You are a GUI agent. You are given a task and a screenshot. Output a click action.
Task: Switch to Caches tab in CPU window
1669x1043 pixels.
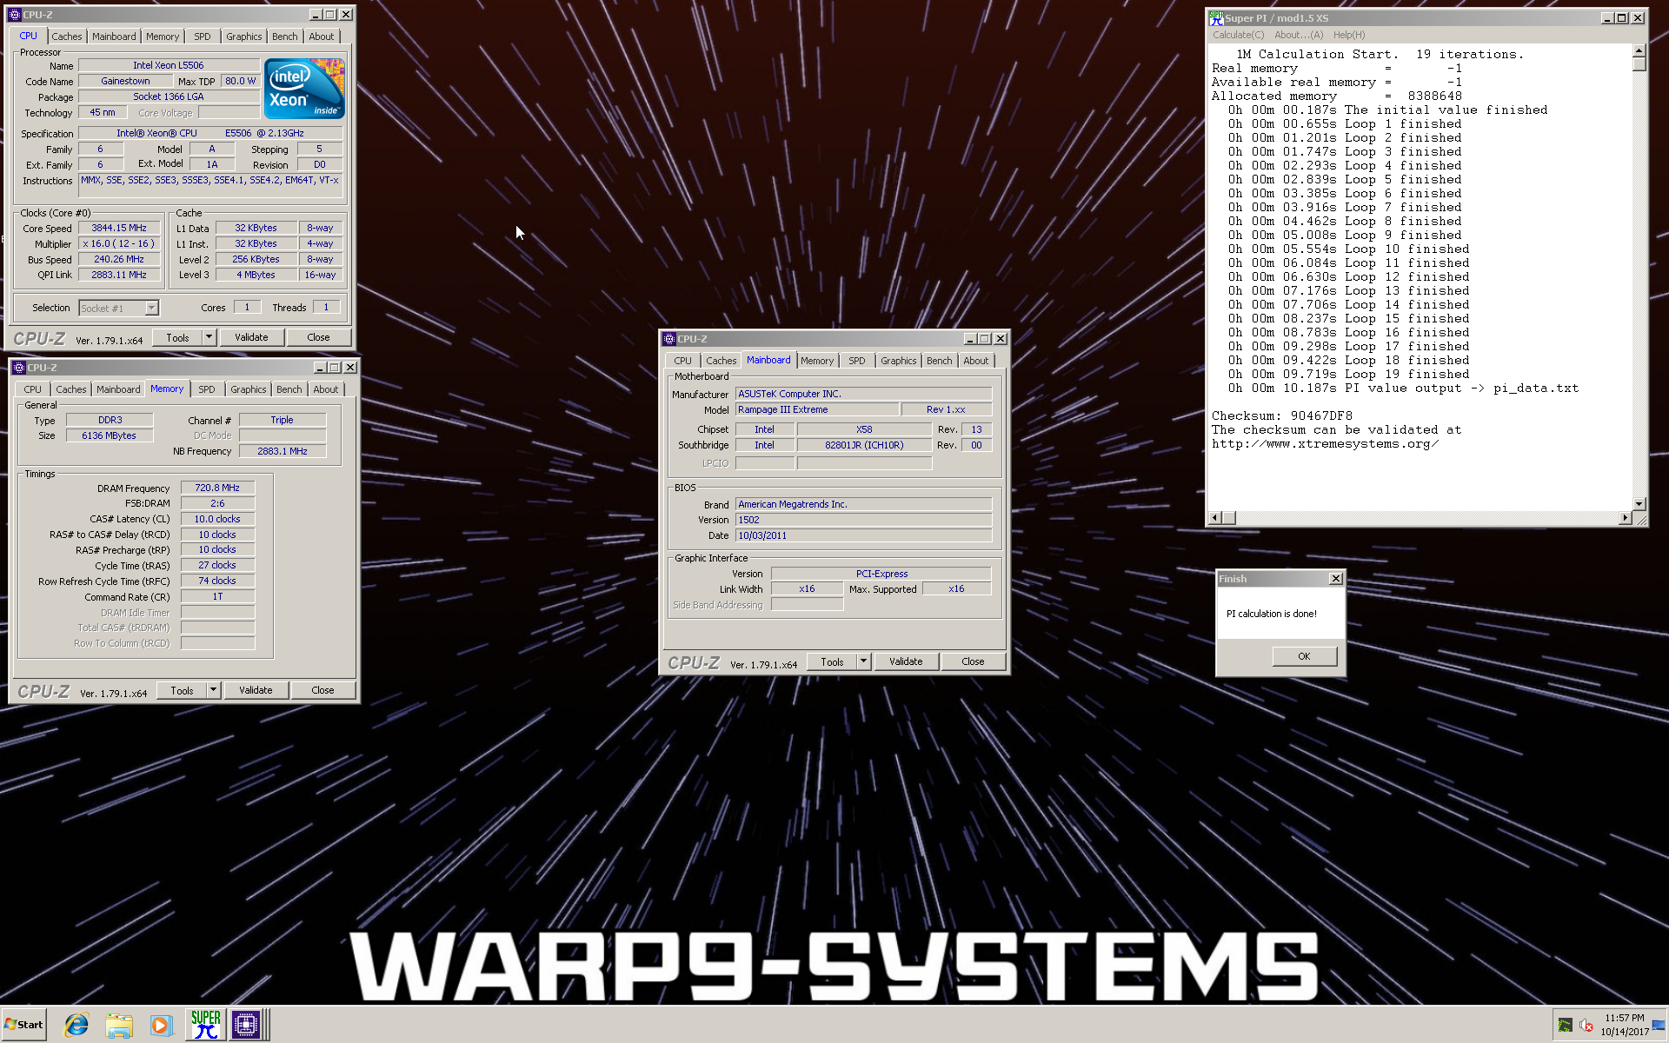pyautogui.click(x=66, y=37)
